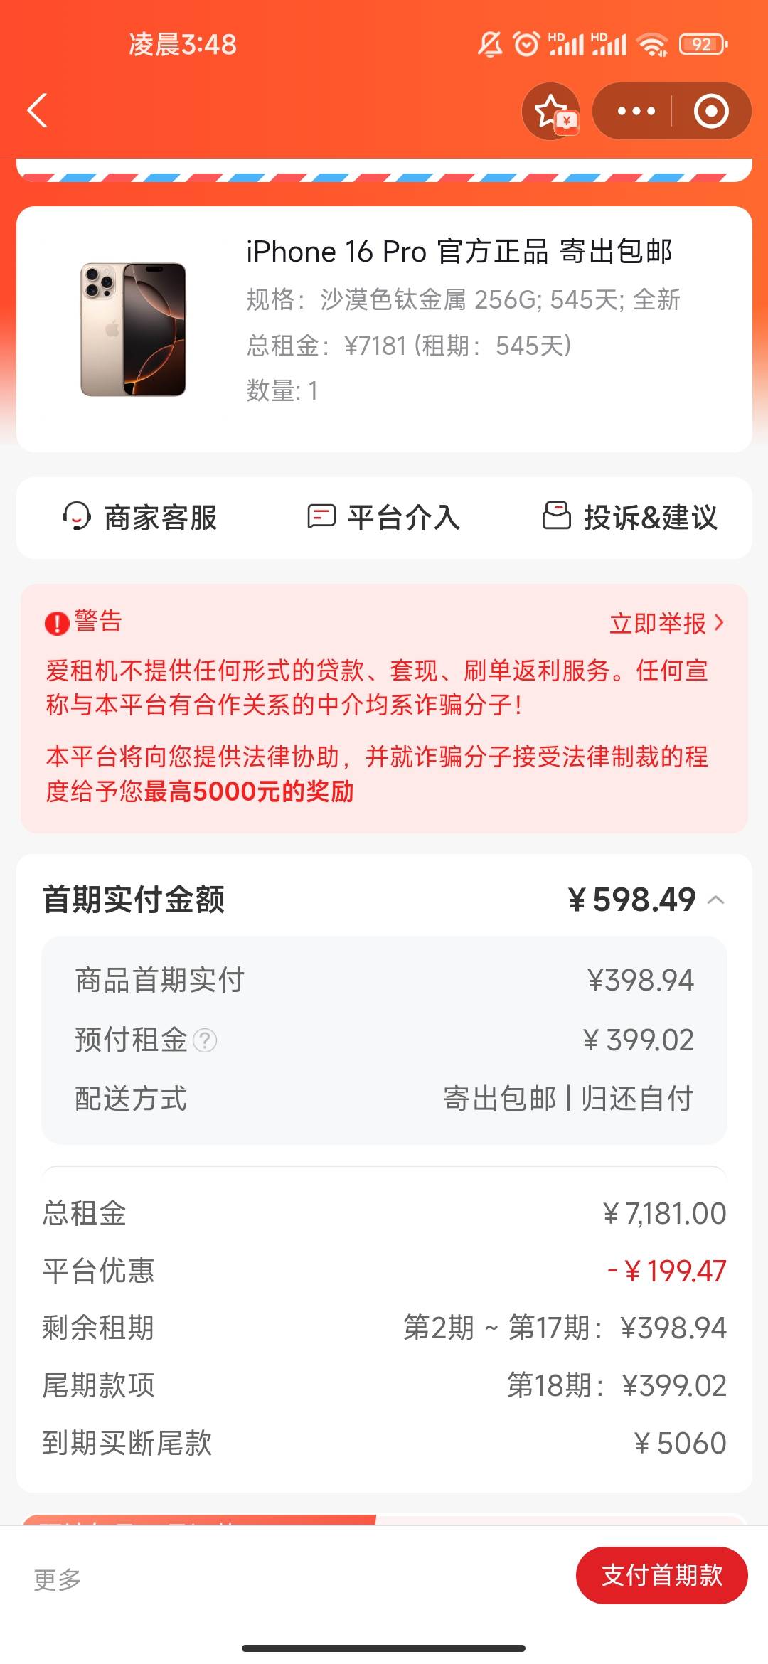
Task: Click the 立即举报 link
Action: coord(658,623)
